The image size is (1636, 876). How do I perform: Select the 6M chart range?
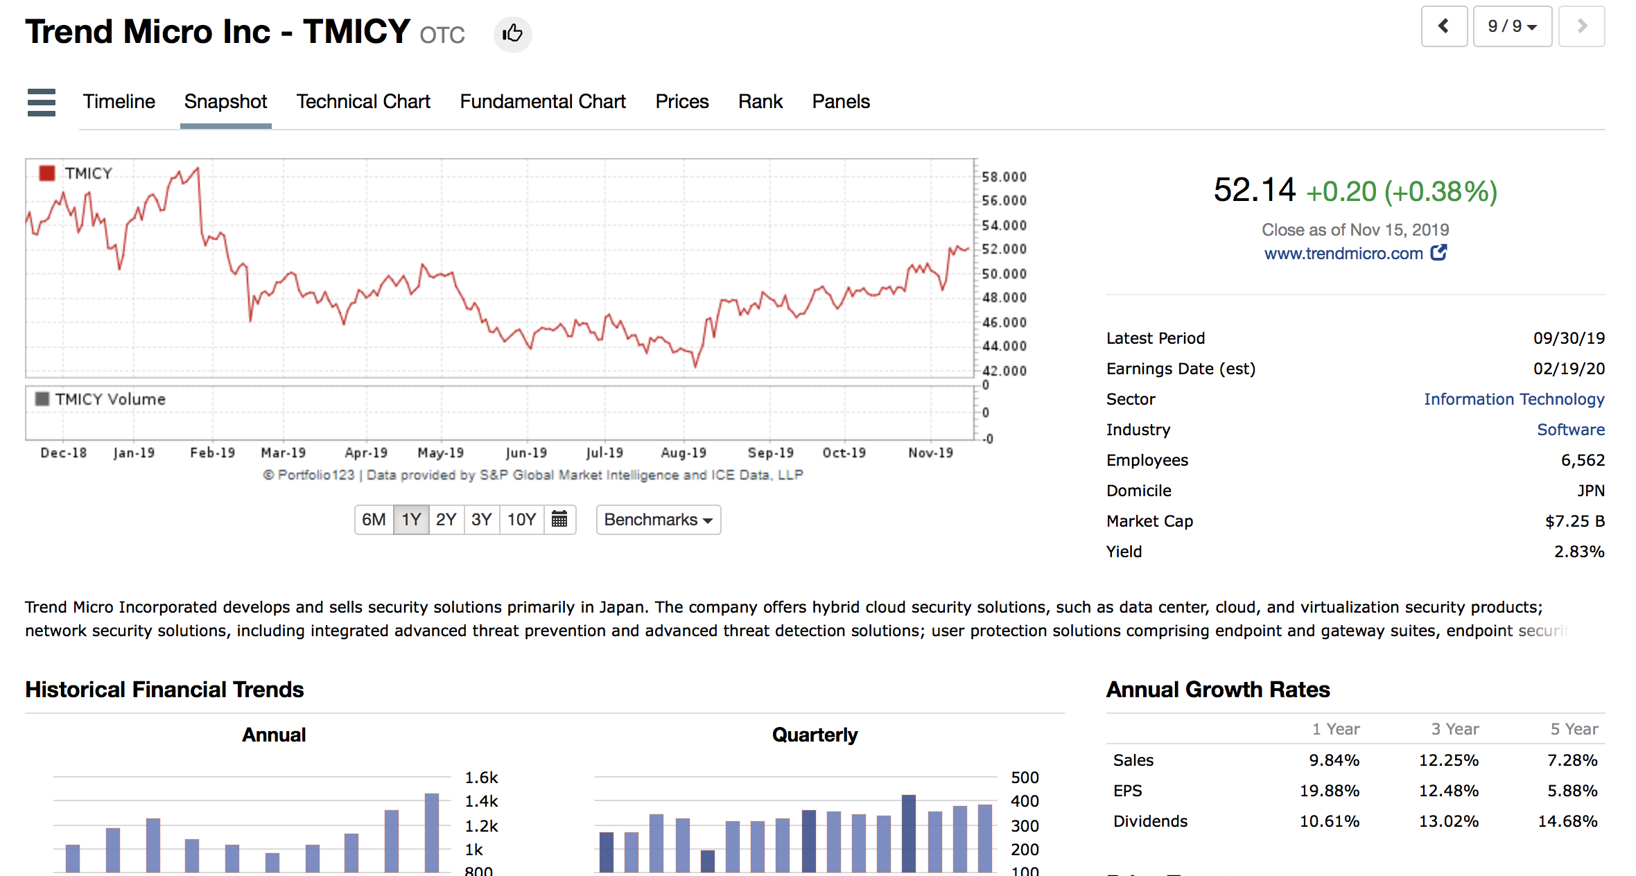click(x=374, y=519)
